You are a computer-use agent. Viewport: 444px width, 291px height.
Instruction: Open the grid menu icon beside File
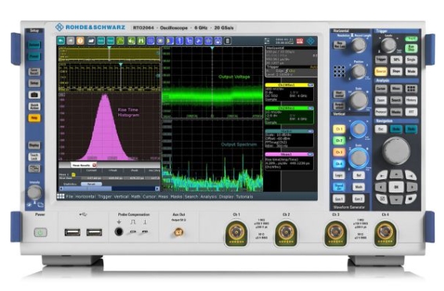coord(60,196)
